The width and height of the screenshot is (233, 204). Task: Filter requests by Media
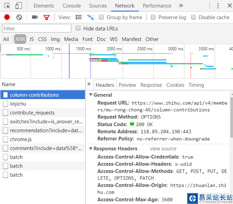click(x=71, y=39)
